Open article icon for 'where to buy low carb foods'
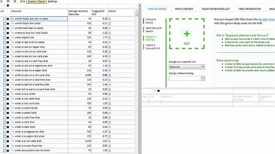This screenshot has width=275, height=154. point(110,33)
